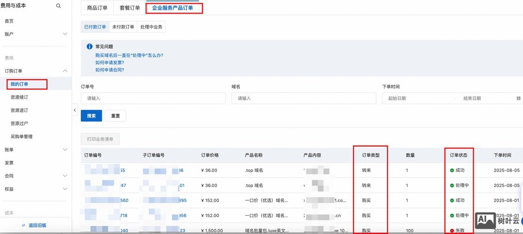This screenshot has height=234, width=523.
Task: Open 发票 in the sidebar
Action: click(9, 163)
